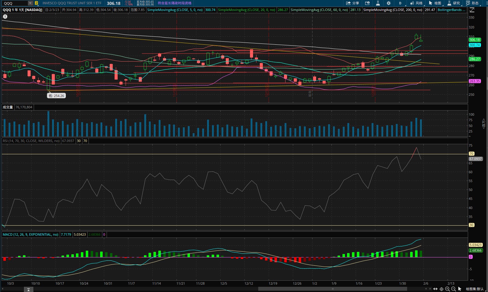Click the MACD zero-line magenta tag
This screenshot has height=292, width=488.
[471, 257]
